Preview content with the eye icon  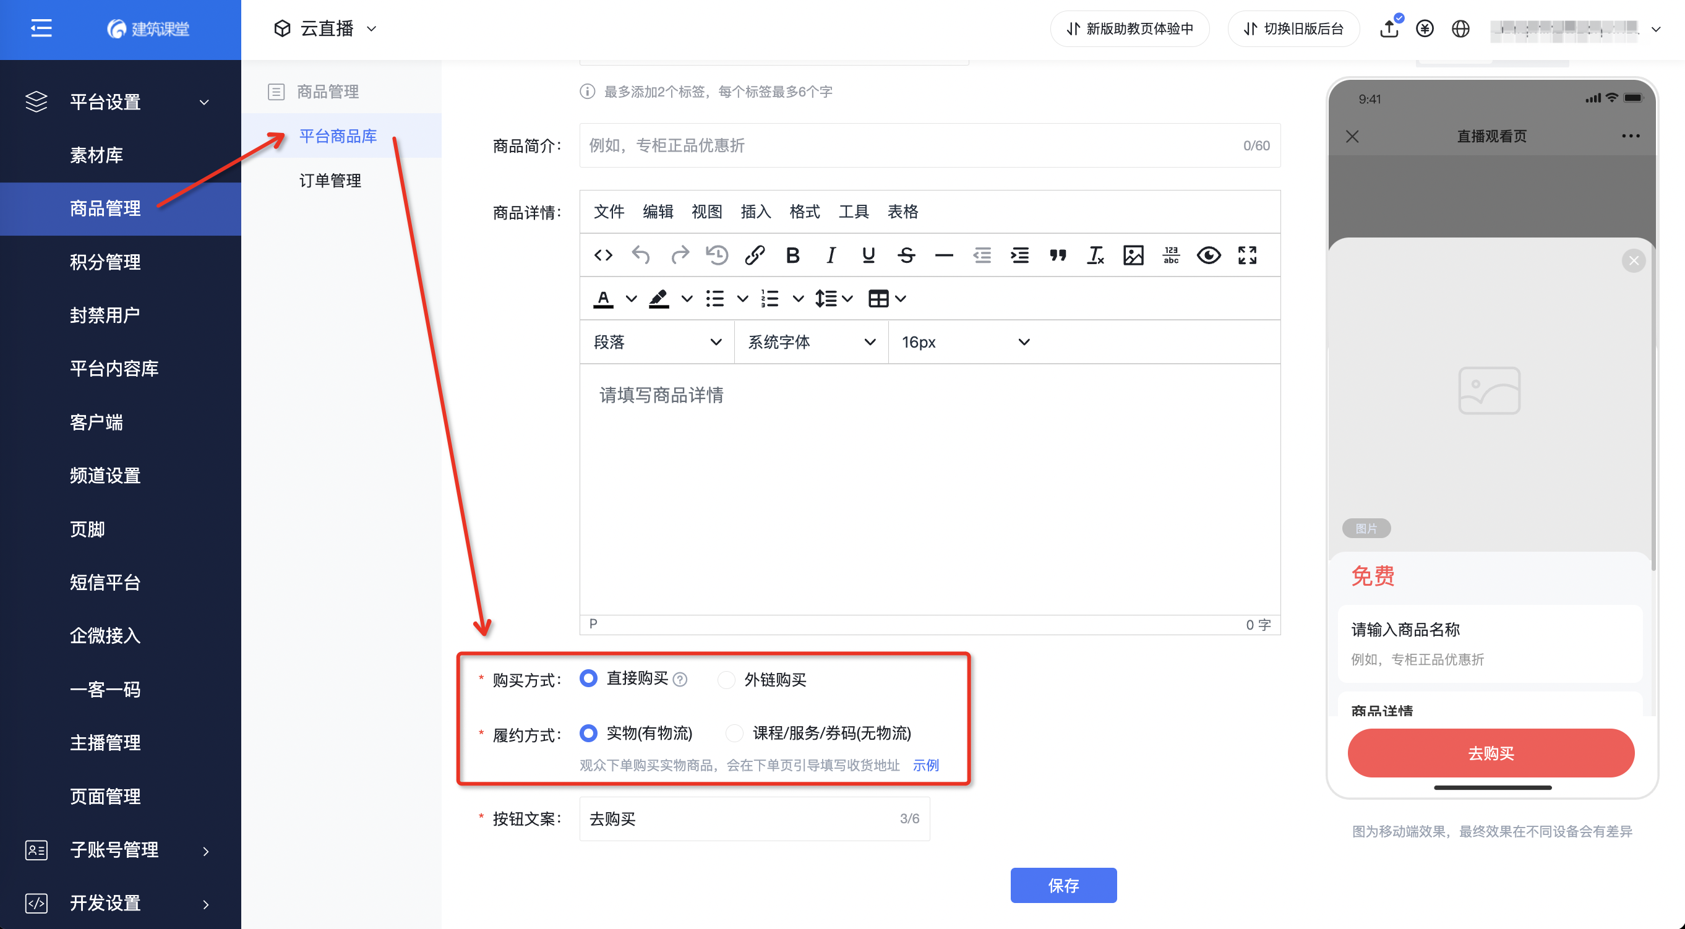[x=1209, y=255]
